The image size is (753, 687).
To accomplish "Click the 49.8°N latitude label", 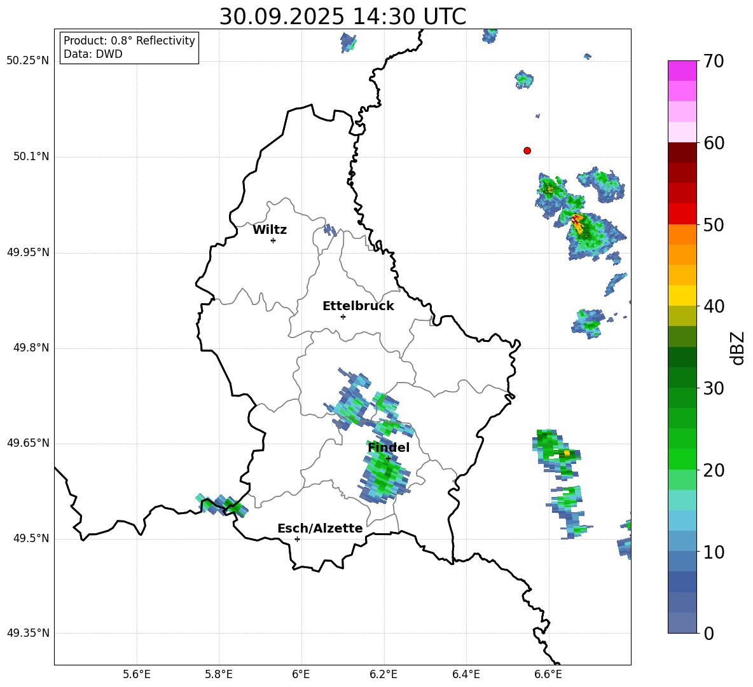I will tap(31, 348).
